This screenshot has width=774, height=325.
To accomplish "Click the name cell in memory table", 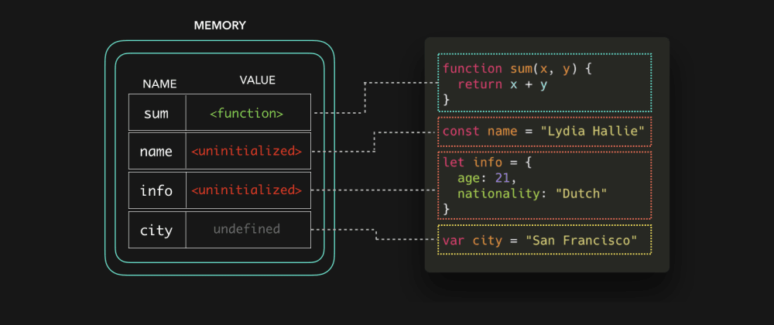I will (x=157, y=152).
